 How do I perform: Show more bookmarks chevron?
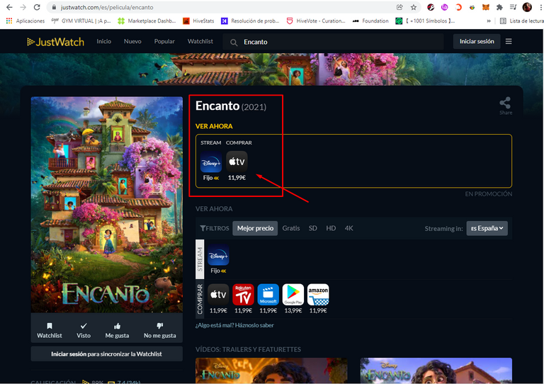coord(489,21)
